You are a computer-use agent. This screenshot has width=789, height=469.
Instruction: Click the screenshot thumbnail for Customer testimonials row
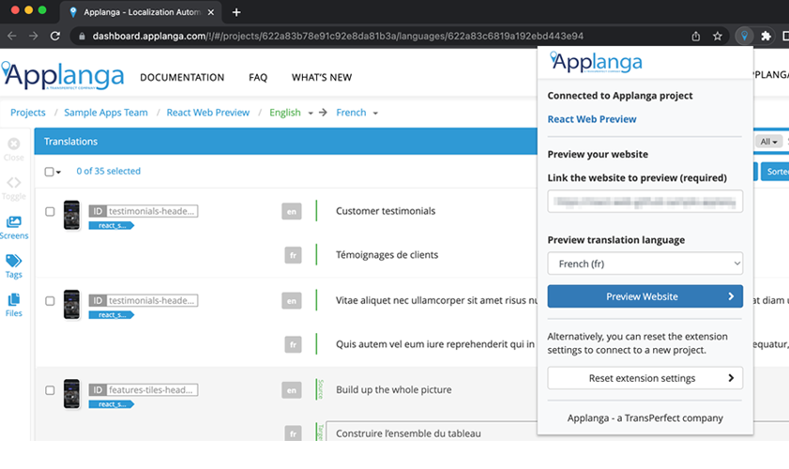[x=71, y=215]
